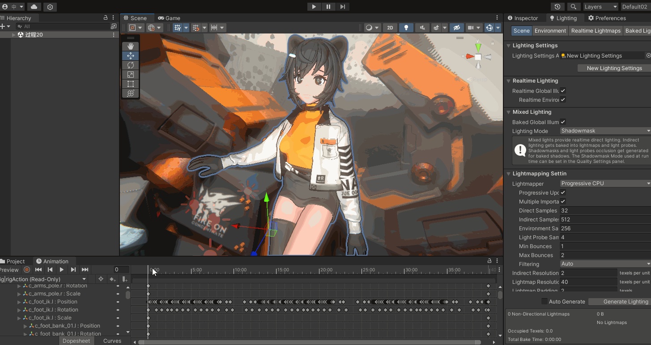Click the Dopesheet button
The height and width of the screenshot is (345, 651).
click(x=76, y=341)
